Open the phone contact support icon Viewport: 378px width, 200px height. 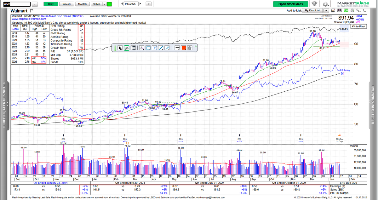(364, 11)
